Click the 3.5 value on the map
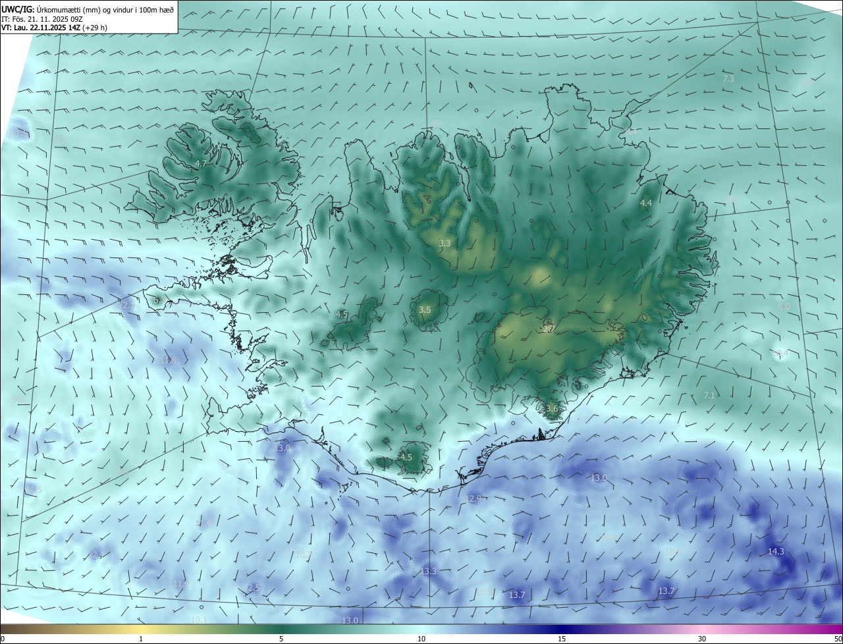The height and width of the screenshot is (644, 843). coord(425,309)
